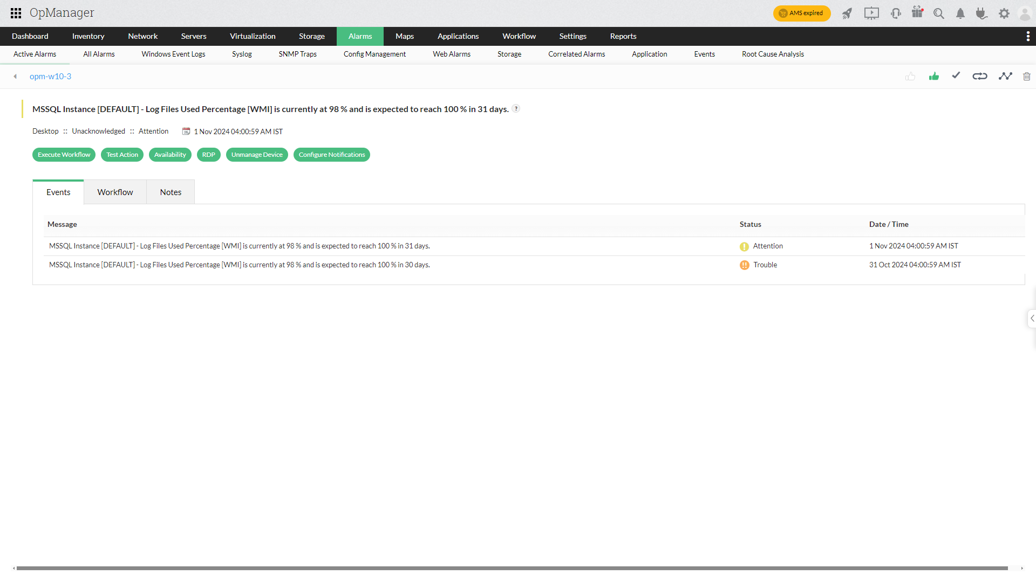Image resolution: width=1036 pixels, height=582 pixels.
Task: Clear this alarm using the checkmark icon
Action: [x=956, y=76]
